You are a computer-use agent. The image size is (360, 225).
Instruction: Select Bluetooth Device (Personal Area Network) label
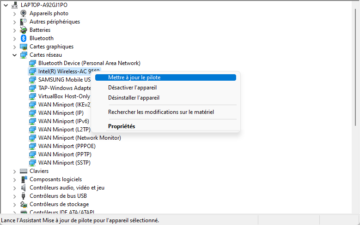coord(89,63)
